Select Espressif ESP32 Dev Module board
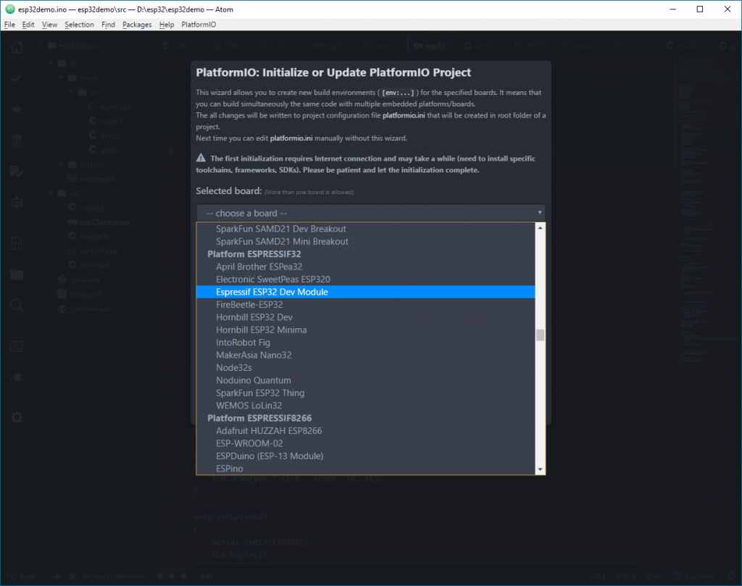742x586 pixels. (366, 292)
